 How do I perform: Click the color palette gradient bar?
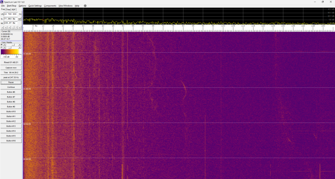tap(11, 52)
